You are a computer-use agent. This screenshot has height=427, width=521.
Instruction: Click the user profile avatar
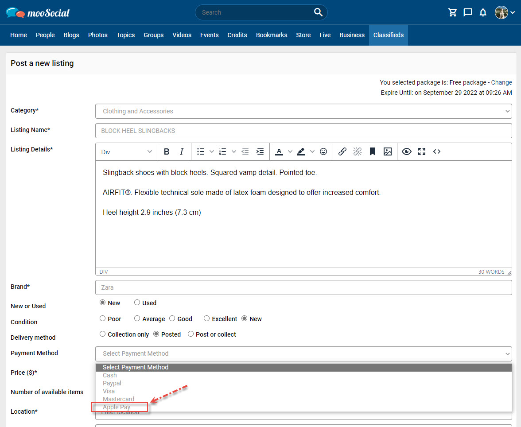coord(502,13)
